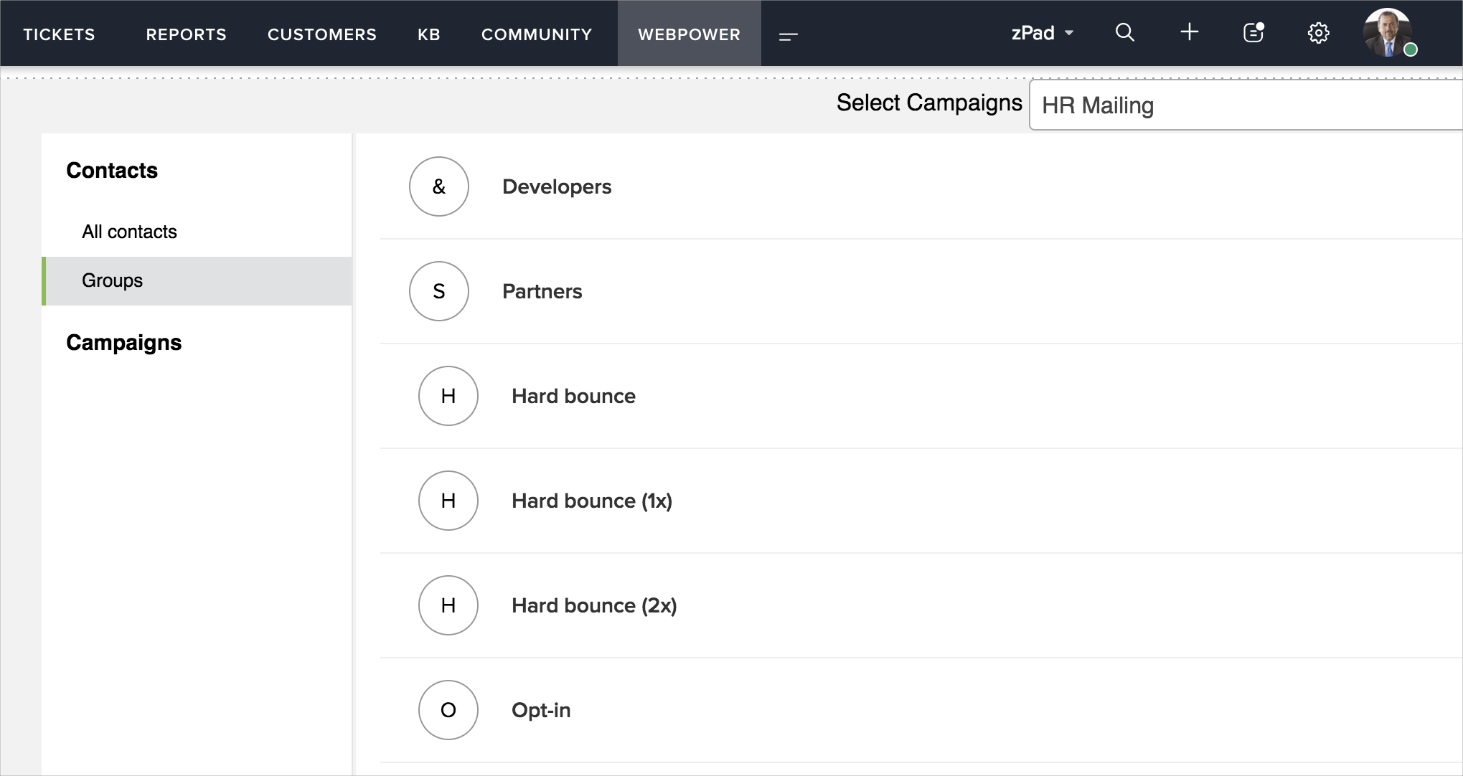Click the Hard bounce (2x) H icon
Viewport: 1463px width, 776px height.
(448, 605)
